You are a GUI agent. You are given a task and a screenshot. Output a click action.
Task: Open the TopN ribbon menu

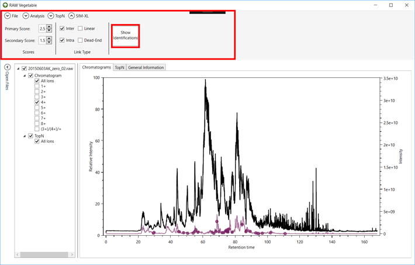(x=60, y=16)
